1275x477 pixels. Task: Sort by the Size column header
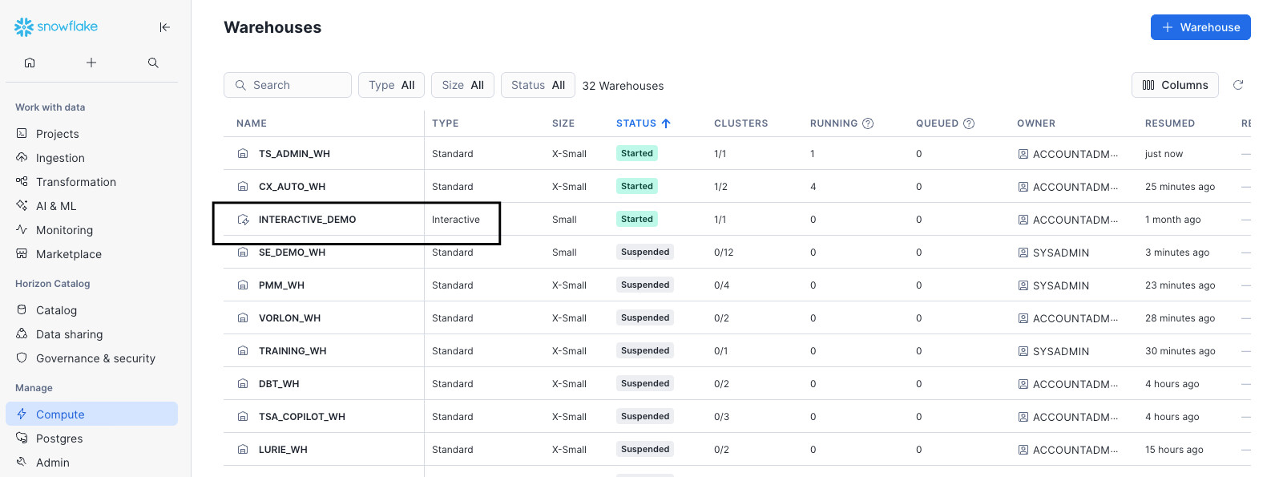click(563, 123)
